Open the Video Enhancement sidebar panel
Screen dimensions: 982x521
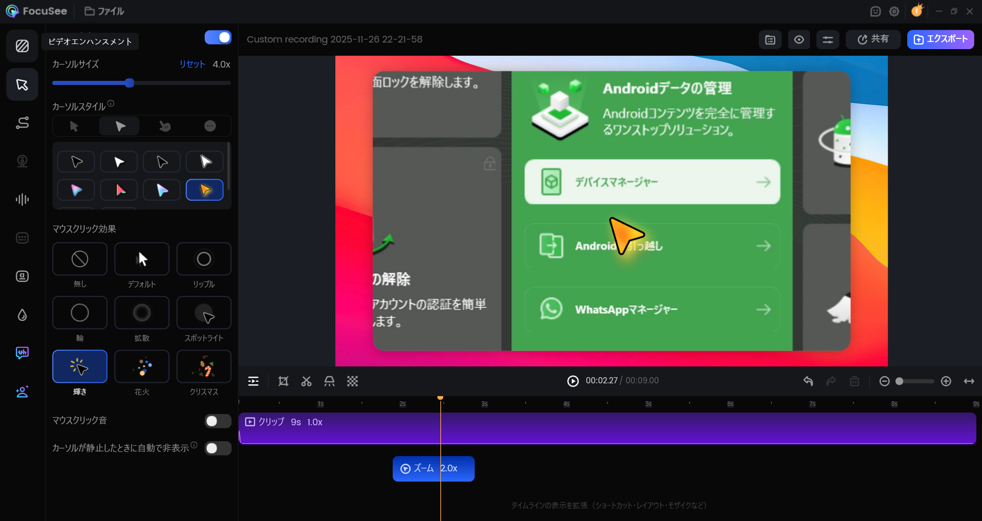coord(22,46)
